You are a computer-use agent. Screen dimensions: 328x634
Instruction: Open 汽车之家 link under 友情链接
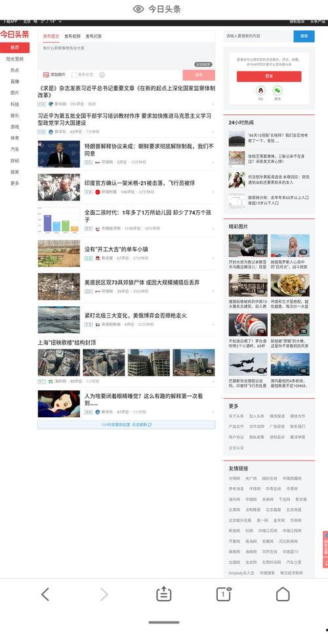(294, 562)
